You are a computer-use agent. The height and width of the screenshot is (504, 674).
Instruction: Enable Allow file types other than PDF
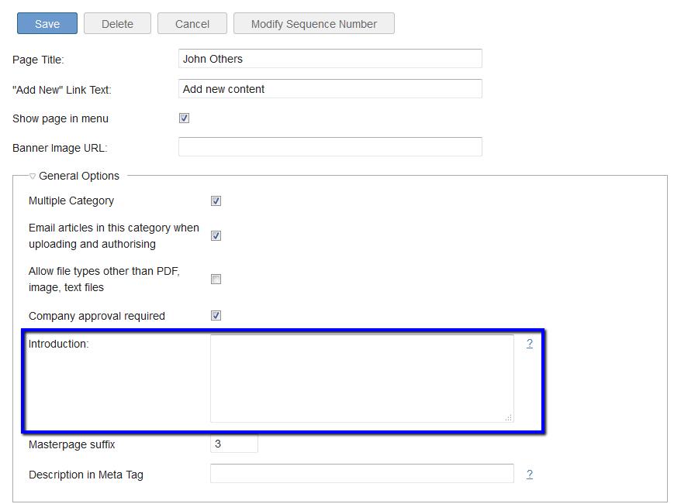coord(216,279)
